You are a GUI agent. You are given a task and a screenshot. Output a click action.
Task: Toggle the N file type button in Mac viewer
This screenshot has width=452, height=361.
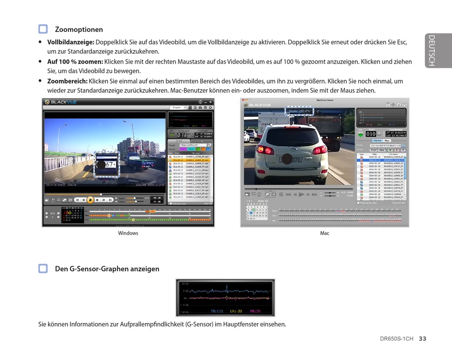click(x=390, y=150)
